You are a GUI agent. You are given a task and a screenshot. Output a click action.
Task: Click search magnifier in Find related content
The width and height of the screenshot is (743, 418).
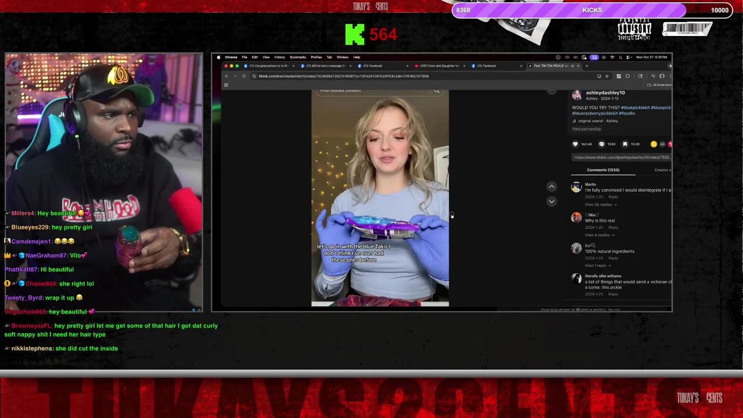tap(437, 91)
